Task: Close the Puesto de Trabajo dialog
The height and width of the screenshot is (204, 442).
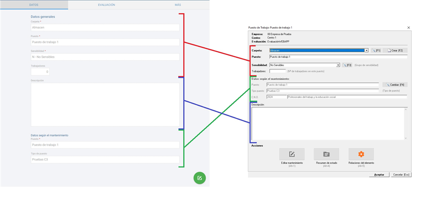Action: click(408, 28)
